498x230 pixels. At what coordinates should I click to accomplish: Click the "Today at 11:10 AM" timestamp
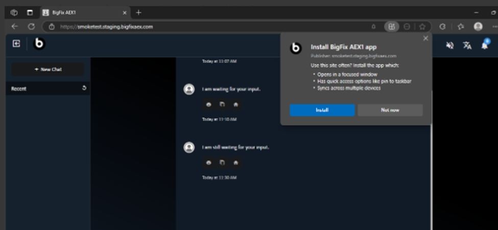point(219,120)
